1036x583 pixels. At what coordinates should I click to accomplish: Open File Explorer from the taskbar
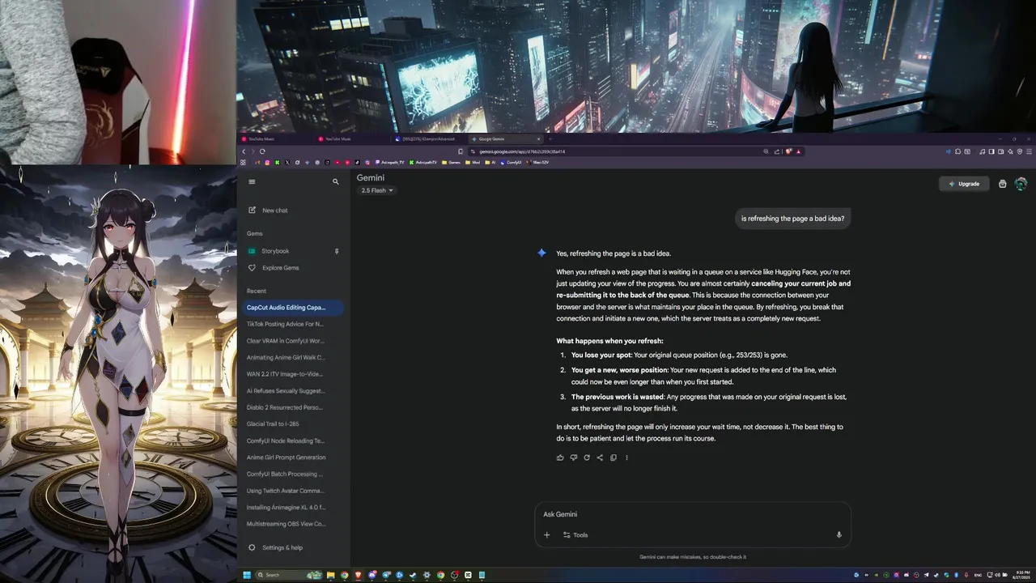[330, 575]
